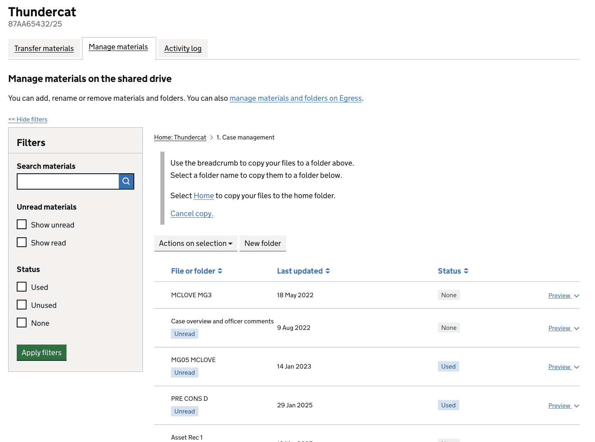The width and height of the screenshot is (595, 442).
Task: Expand preview chevron for PRE CONS D
Action: pos(577,406)
